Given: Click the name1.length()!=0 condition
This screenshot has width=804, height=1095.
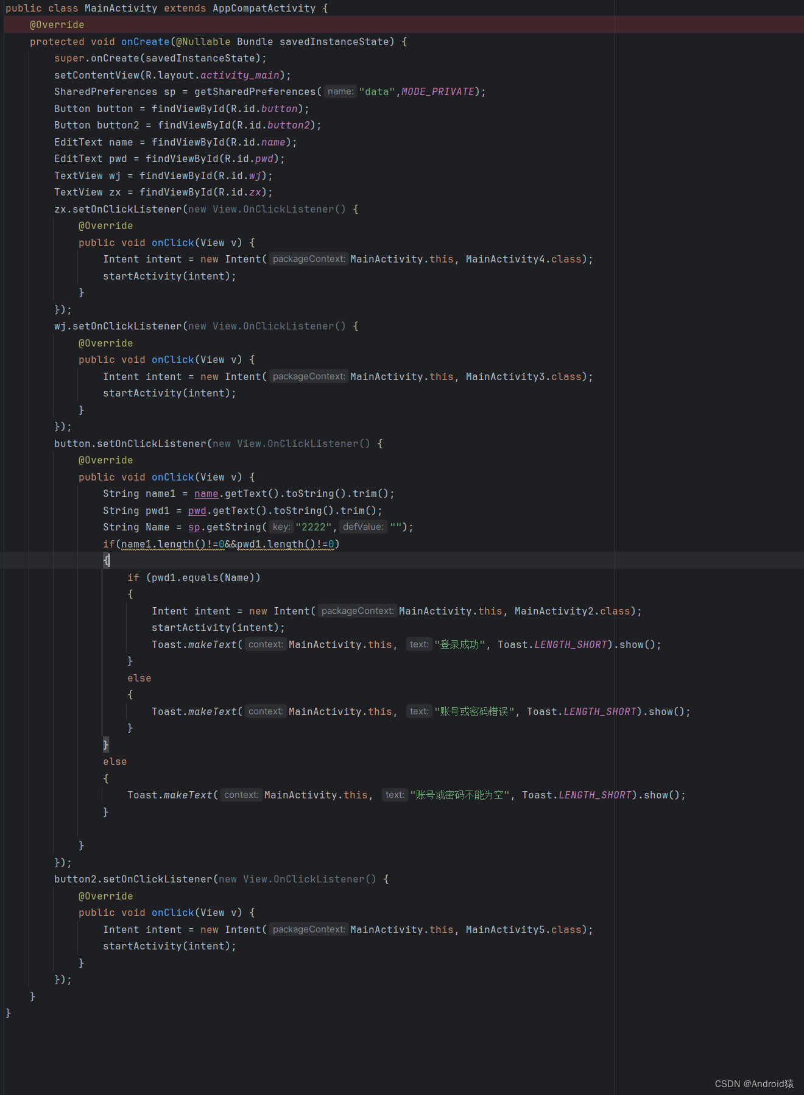Looking at the screenshot, I should (172, 544).
